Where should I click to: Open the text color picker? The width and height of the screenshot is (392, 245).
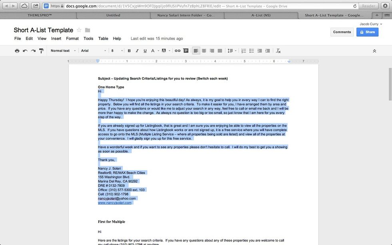pyautogui.click(x=154, y=51)
